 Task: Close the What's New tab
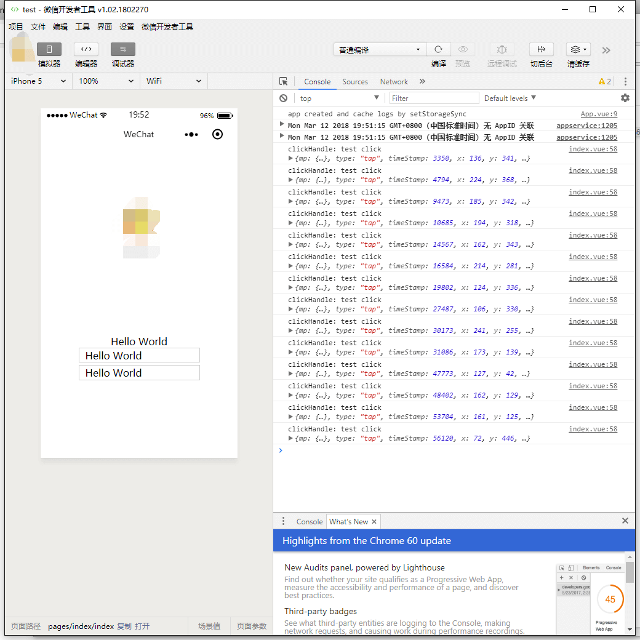(374, 522)
